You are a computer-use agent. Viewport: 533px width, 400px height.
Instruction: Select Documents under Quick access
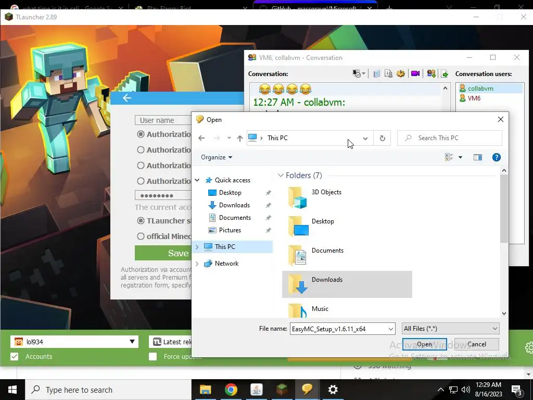point(235,218)
